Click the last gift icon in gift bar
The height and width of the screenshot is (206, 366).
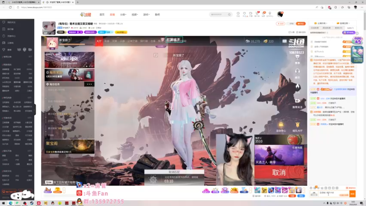click(x=299, y=190)
